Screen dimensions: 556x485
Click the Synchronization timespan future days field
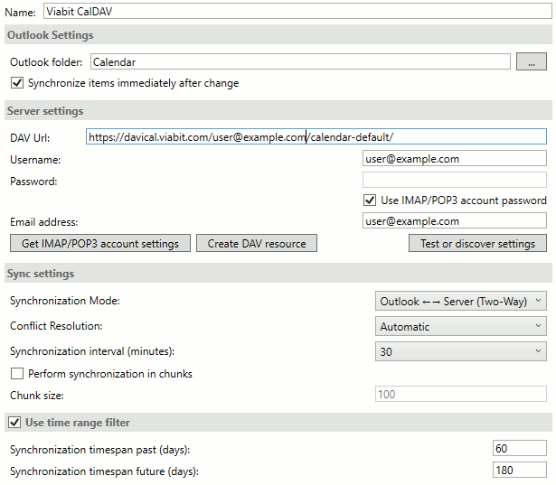(x=520, y=470)
